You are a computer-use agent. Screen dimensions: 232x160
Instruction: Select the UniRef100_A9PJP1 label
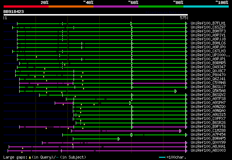pyautogui.click(x=208, y=59)
